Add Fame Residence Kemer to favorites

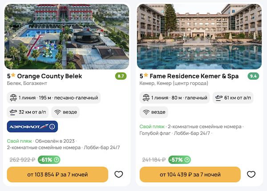[251, 174]
